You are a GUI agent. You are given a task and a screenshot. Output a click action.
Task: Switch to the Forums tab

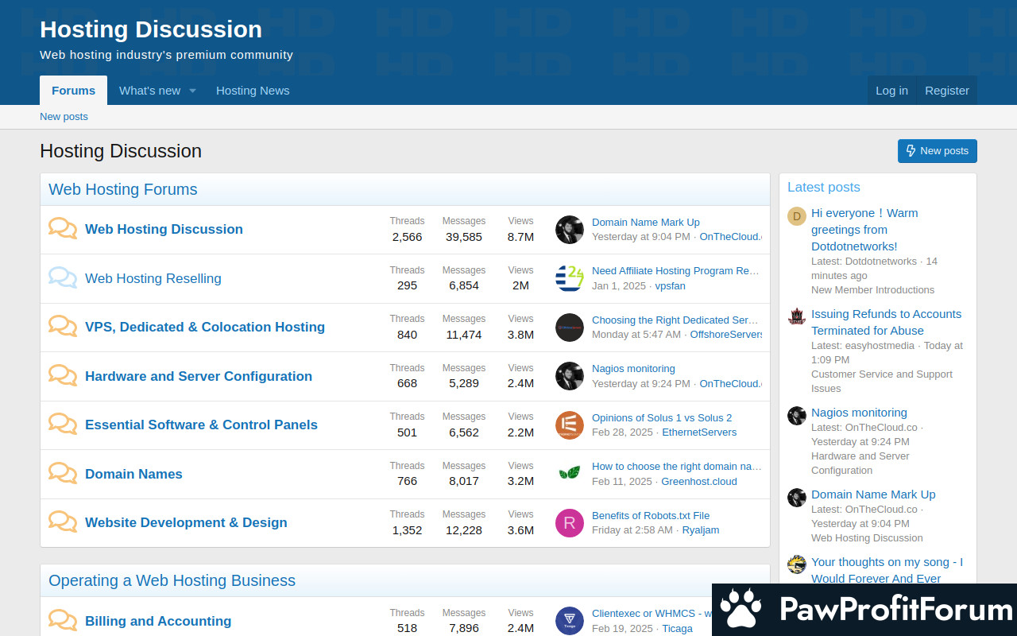point(73,91)
